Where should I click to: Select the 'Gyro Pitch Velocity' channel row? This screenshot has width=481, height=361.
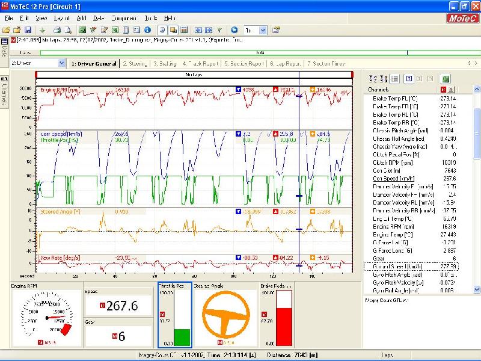tap(411, 282)
